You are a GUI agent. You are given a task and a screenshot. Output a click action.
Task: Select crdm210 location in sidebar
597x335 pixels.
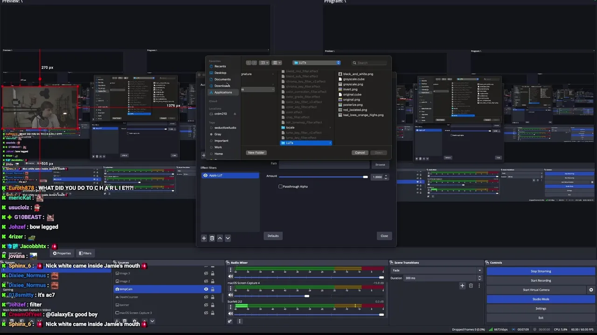tap(220, 114)
